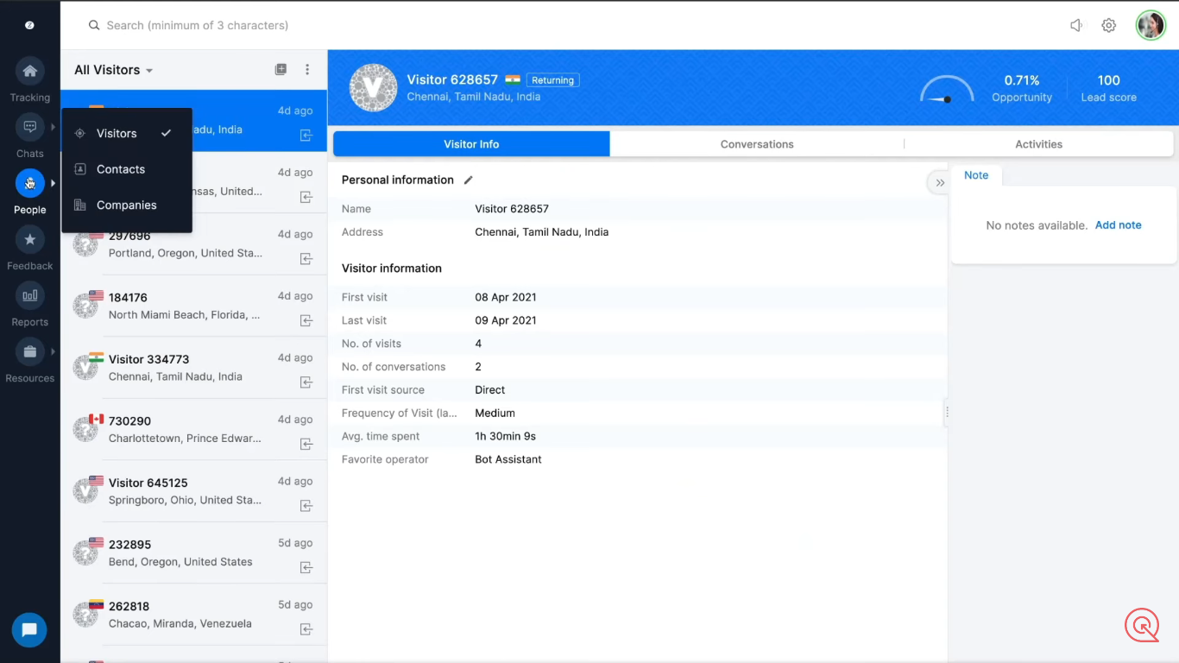Viewport: 1179px width, 663px height.
Task: Expand the Resources submenu arrow
Action: [x=53, y=351]
